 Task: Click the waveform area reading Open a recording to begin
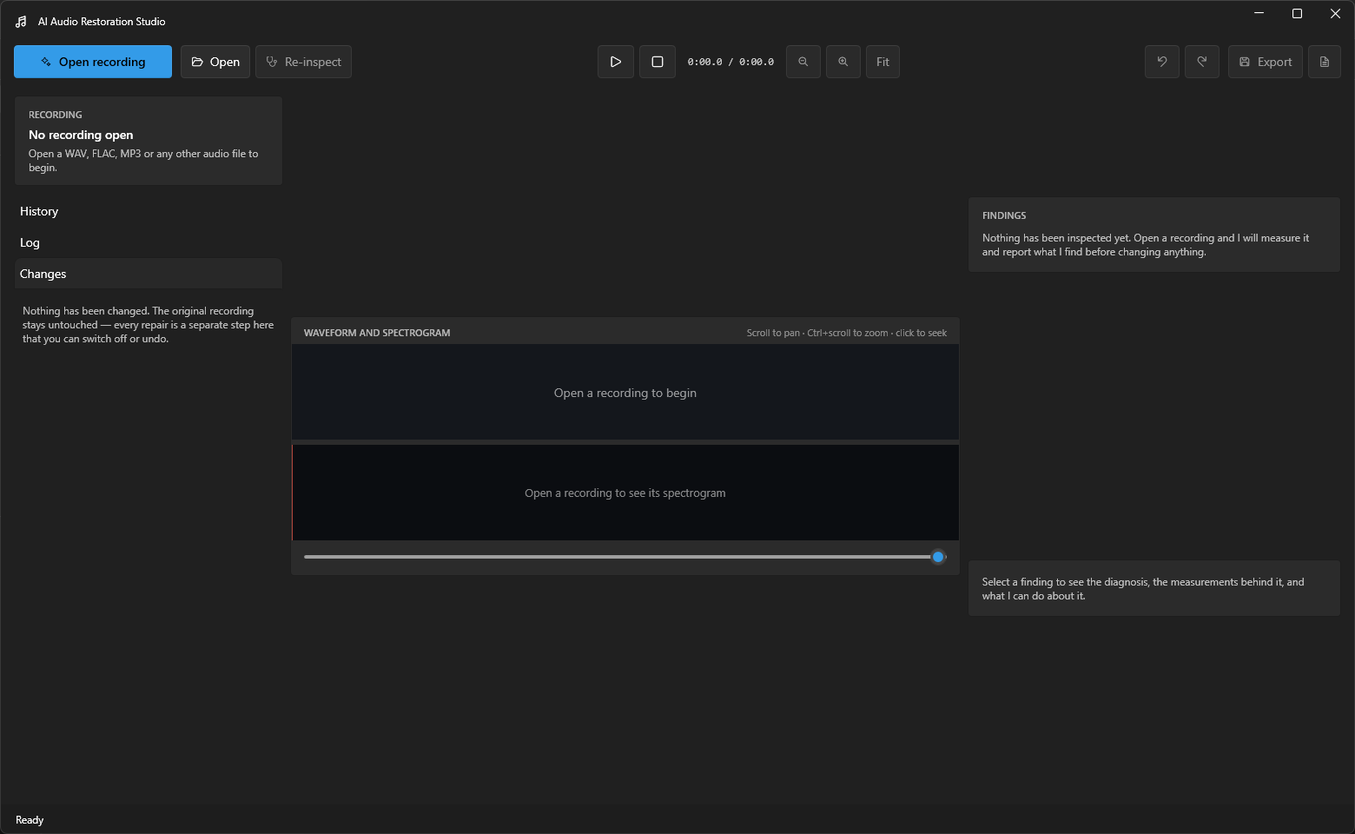[x=625, y=393]
